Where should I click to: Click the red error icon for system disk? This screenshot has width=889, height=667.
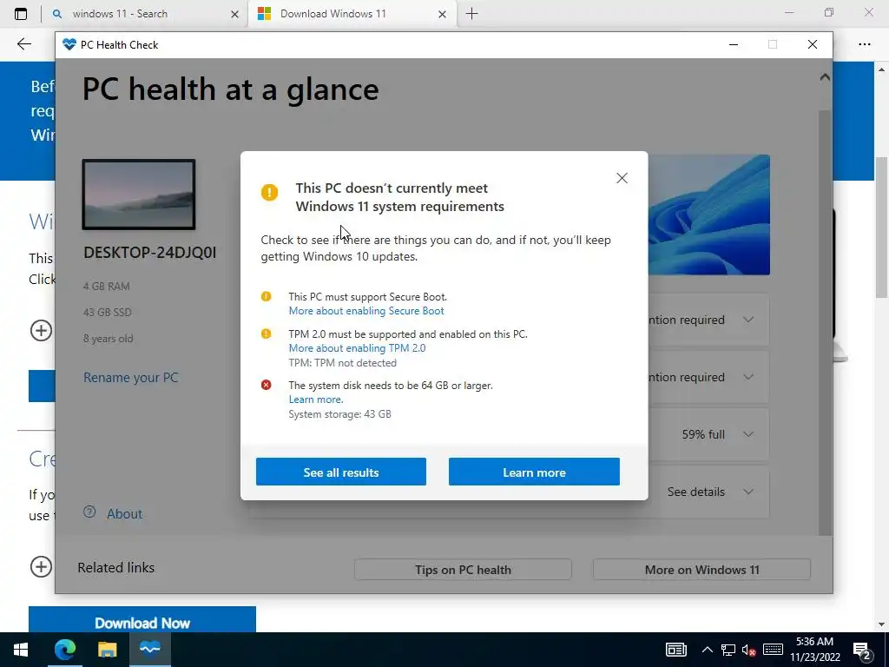tap(266, 385)
